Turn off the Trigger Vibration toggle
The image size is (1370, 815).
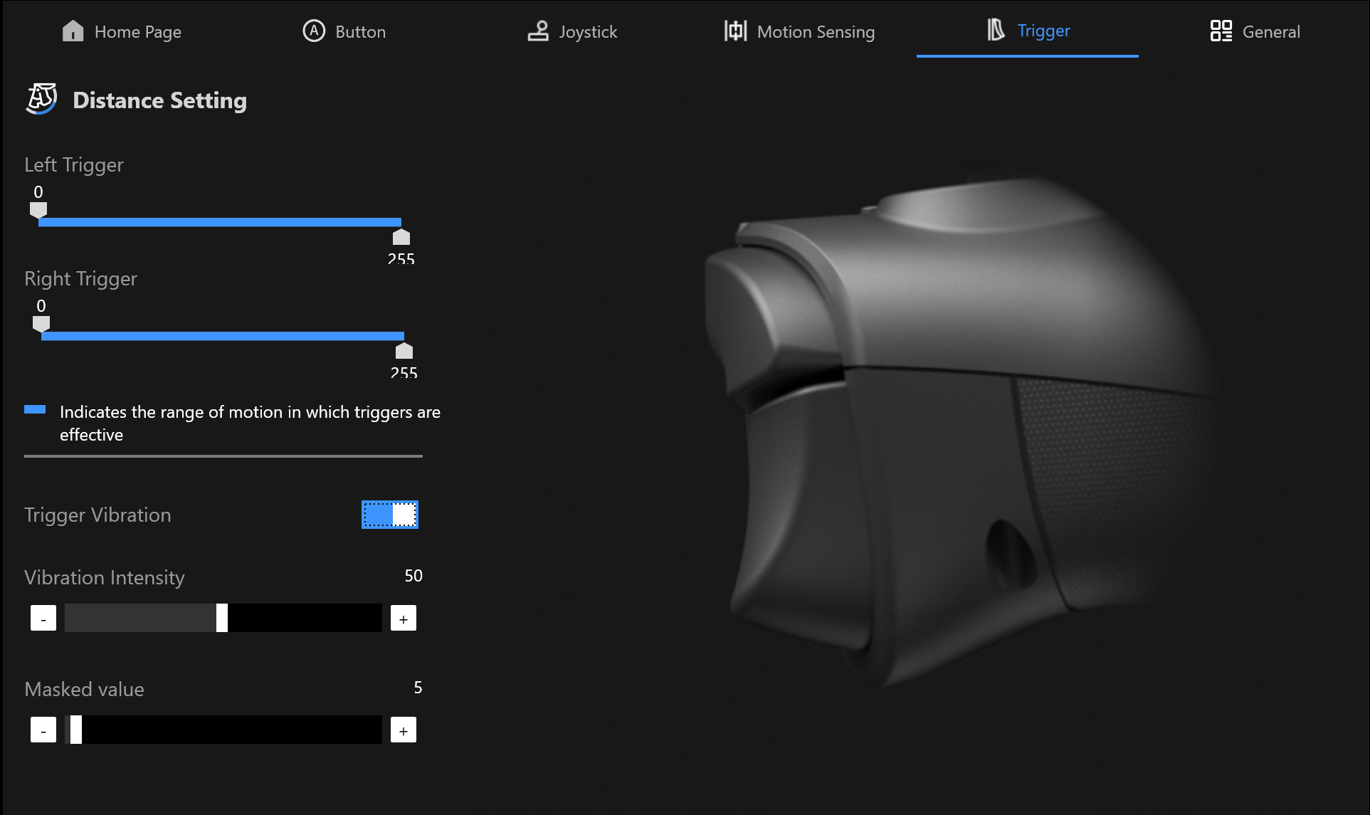(x=389, y=515)
